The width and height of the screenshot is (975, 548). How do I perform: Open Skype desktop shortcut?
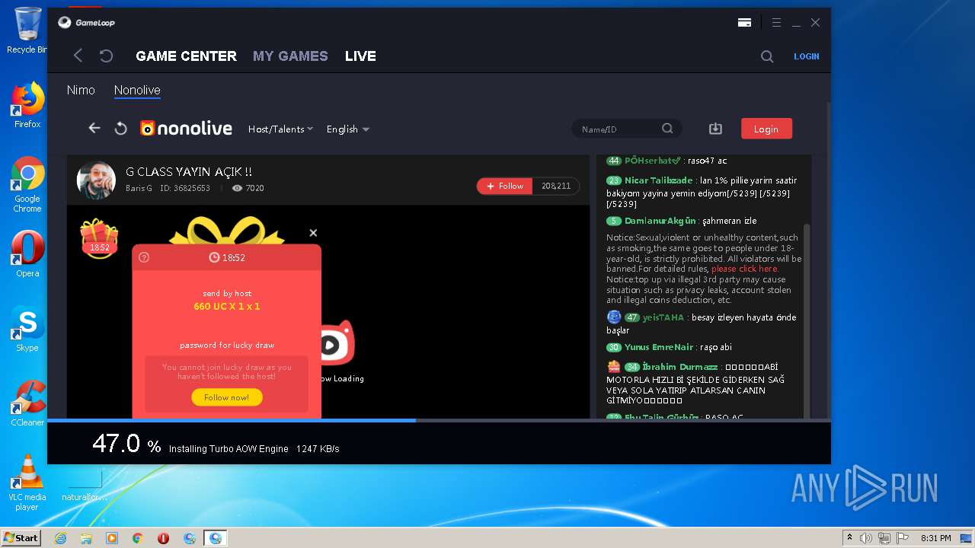pos(27,329)
